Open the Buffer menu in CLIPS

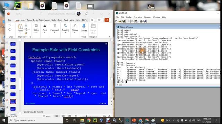coord(129,17)
